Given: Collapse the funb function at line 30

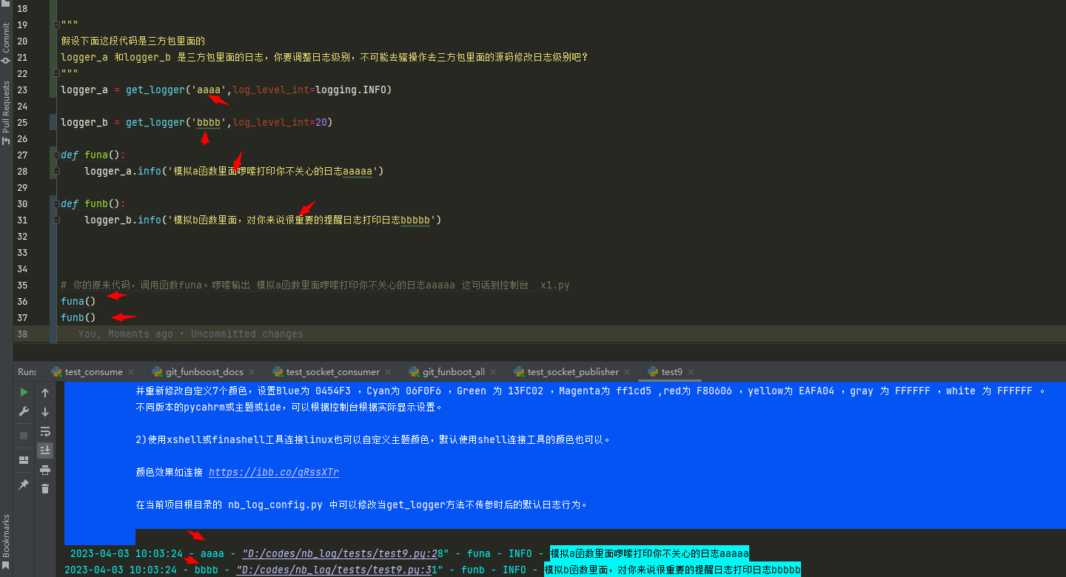Looking at the screenshot, I should 56,203.
